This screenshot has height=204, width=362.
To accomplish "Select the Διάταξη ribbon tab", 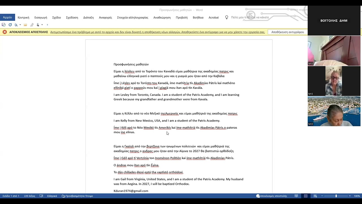I will [x=89, y=18].
